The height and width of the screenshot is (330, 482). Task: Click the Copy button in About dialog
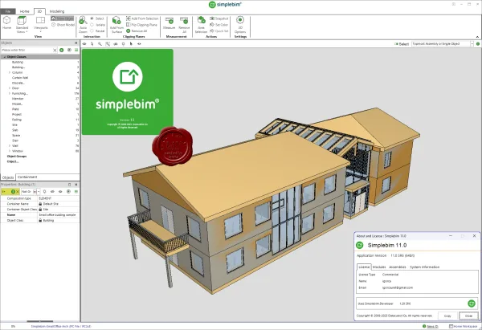click(x=447, y=316)
